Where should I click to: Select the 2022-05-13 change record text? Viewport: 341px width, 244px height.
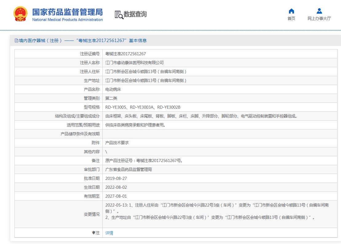(217, 208)
